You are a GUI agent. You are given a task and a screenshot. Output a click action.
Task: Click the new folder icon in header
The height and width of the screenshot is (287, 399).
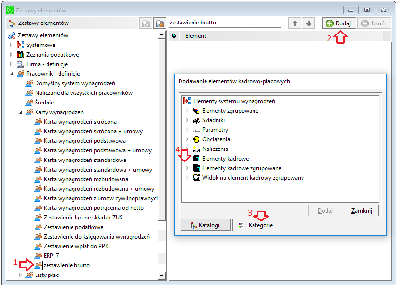(146, 23)
